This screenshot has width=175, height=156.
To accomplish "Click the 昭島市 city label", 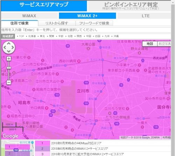I will coord(24,103).
